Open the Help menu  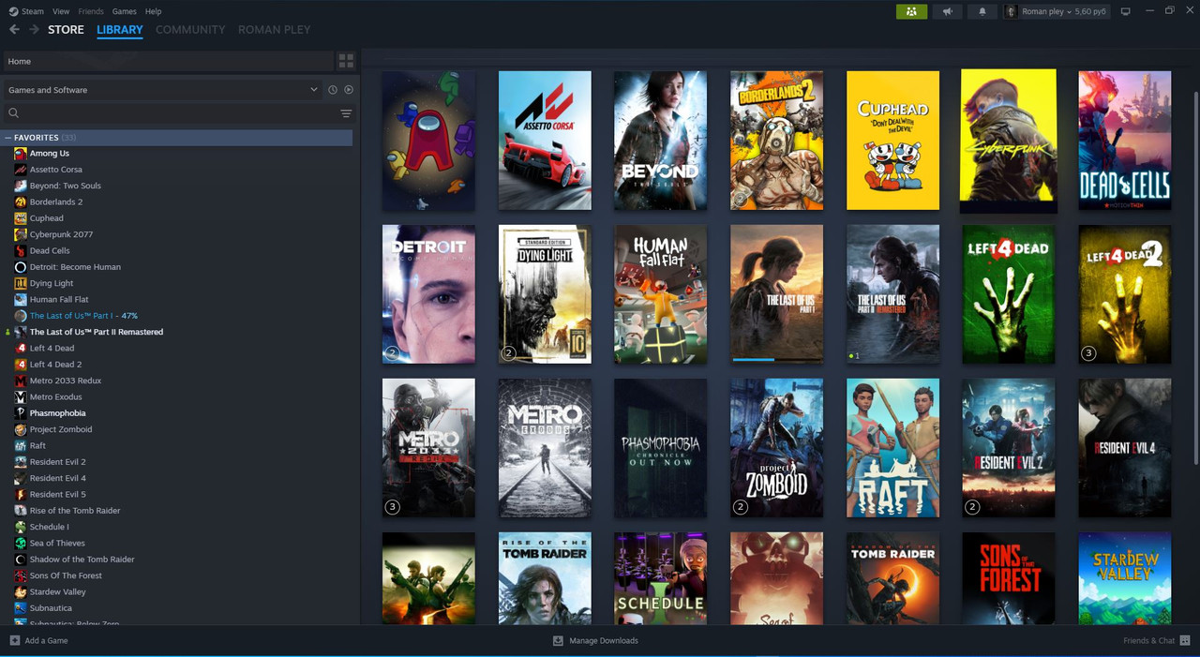(x=154, y=11)
